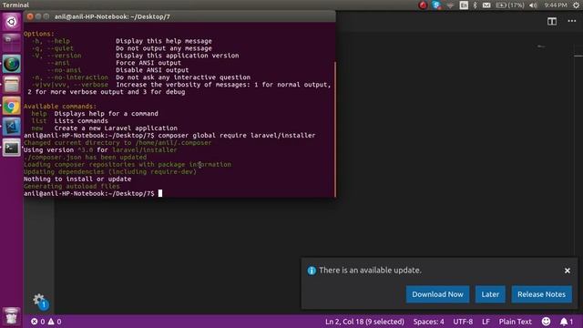The width and height of the screenshot is (583, 328).
Task: Dismiss the available update notification
Action: (567, 271)
